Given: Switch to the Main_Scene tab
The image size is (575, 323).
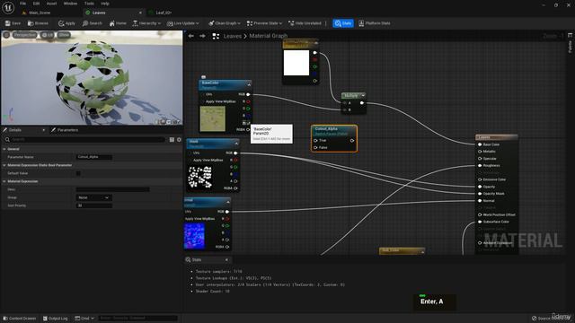Looking at the screenshot, I should pyautogui.click(x=40, y=13).
